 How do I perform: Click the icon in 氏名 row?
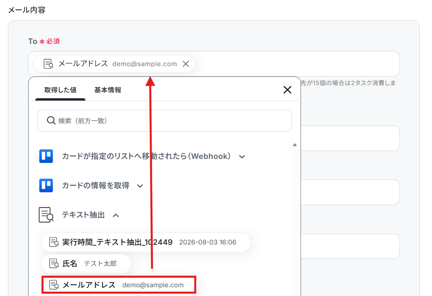click(x=54, y=264)
